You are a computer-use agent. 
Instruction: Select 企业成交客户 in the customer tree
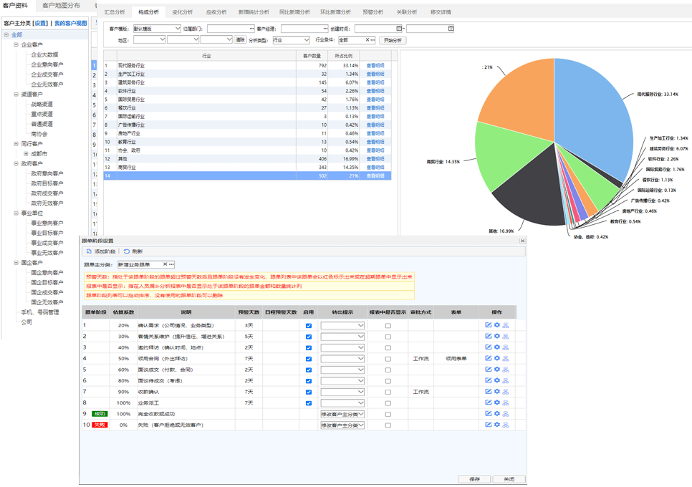pos(47,74)
